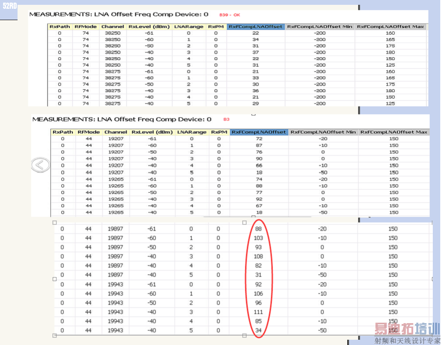
Task: Select RxFCompLNAOffset Min header in B39 table
Action: [x=320, y=27]
